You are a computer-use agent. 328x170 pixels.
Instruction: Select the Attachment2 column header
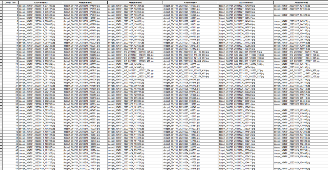tap(85, 3)
